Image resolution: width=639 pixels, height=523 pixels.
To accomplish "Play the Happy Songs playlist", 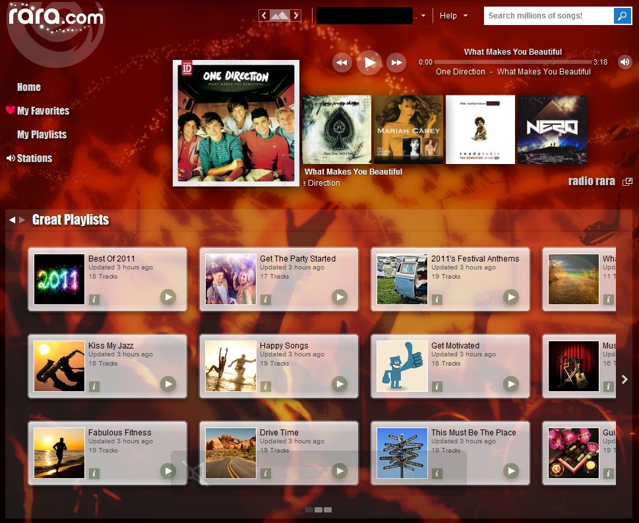I will pyautogui.click(x=340, y=384).
